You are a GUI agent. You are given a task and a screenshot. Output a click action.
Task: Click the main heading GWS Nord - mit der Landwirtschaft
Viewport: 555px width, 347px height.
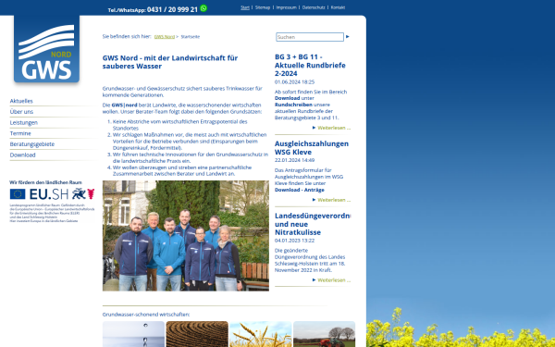click(x=170, y=62)
